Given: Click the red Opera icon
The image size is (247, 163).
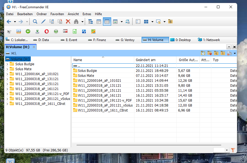Looking at the screenshot, I should point(47,31).
